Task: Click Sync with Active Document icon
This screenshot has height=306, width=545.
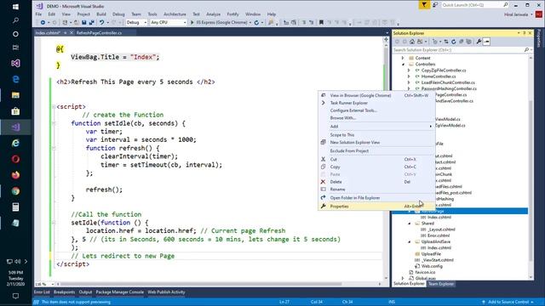Action: pos(446,42)
